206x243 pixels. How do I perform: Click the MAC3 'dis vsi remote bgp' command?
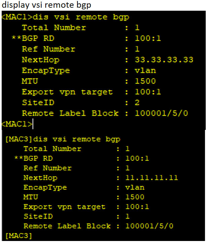(77, 139)
